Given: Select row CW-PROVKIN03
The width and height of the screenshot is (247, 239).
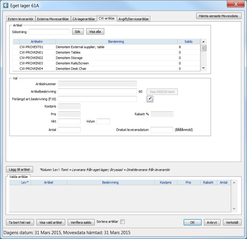Looking at the screenshot, I should point(106,63).
